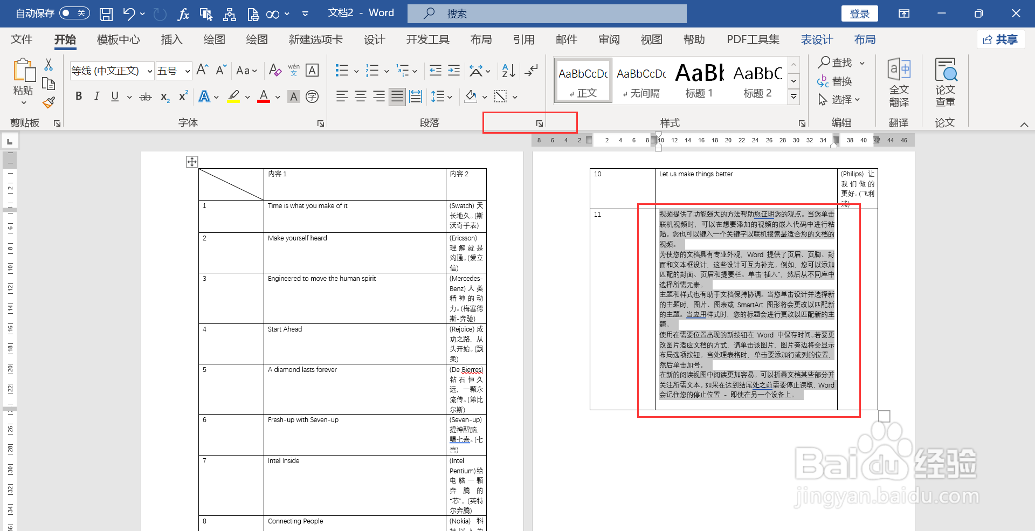Toggle justify alignment
The image size is (1035, 531).
tap(397, 97)
